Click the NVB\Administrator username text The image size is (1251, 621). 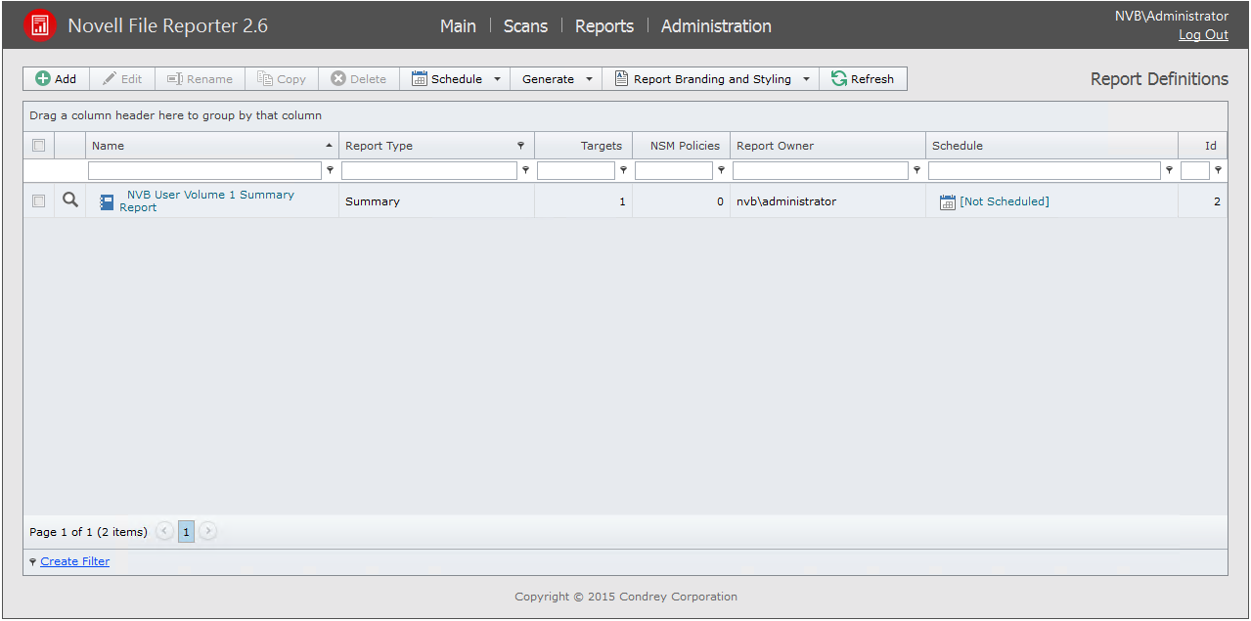coord(1172,16)
